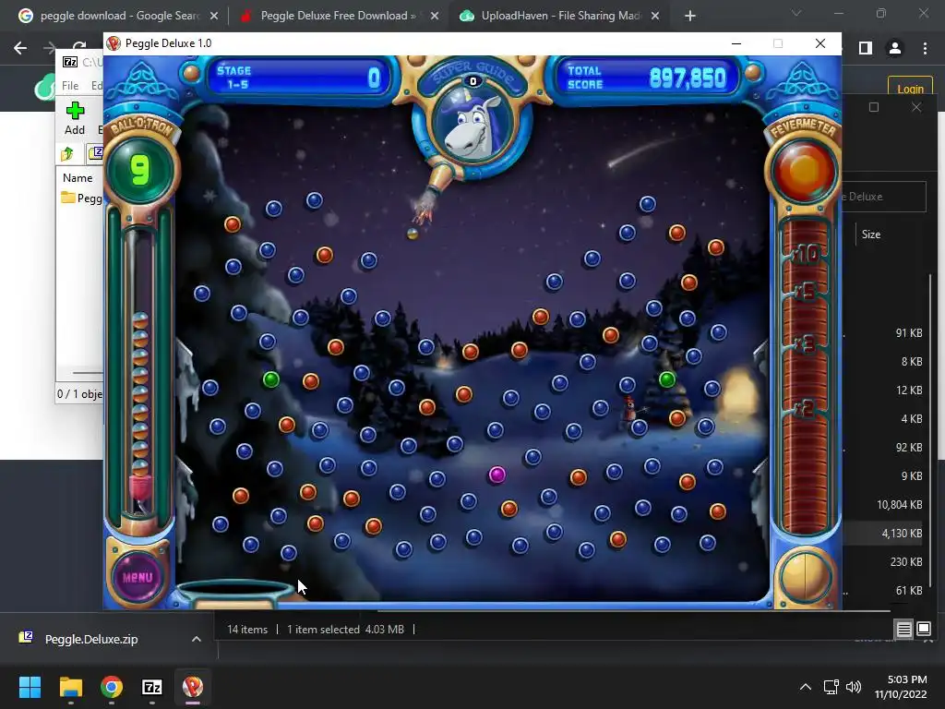945x709 pixels.
Task: Select the 4,130 KB file row
Action: click(885, 533)
